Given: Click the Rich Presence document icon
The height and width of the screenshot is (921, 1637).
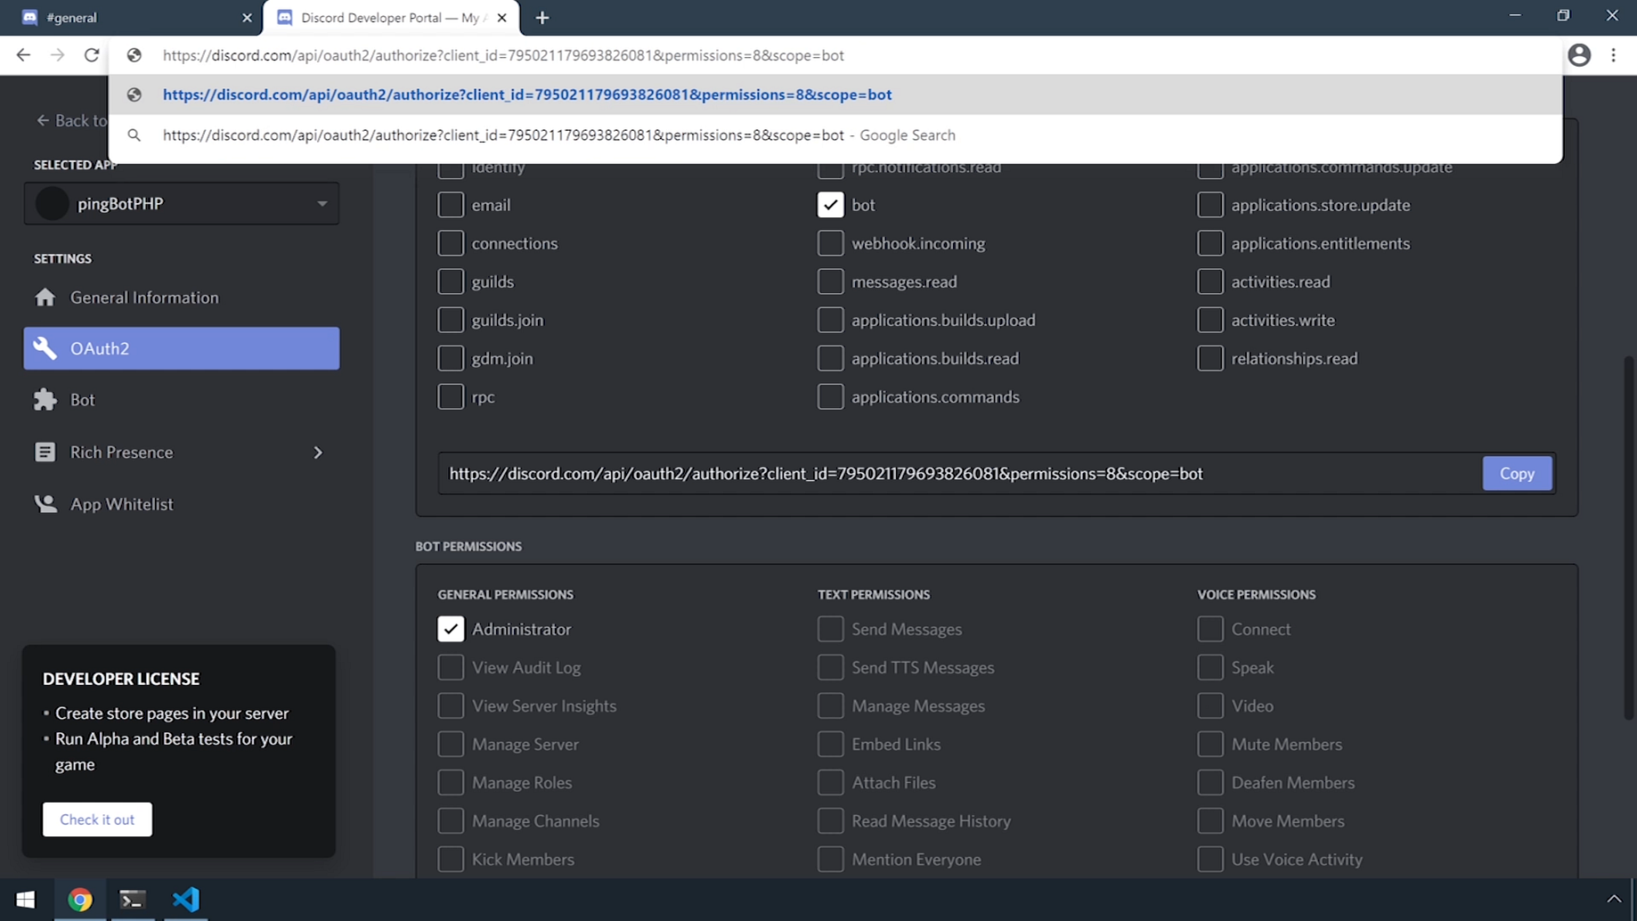Looking at the screenshot, I should pyautogui.click(x=45, y=452).
